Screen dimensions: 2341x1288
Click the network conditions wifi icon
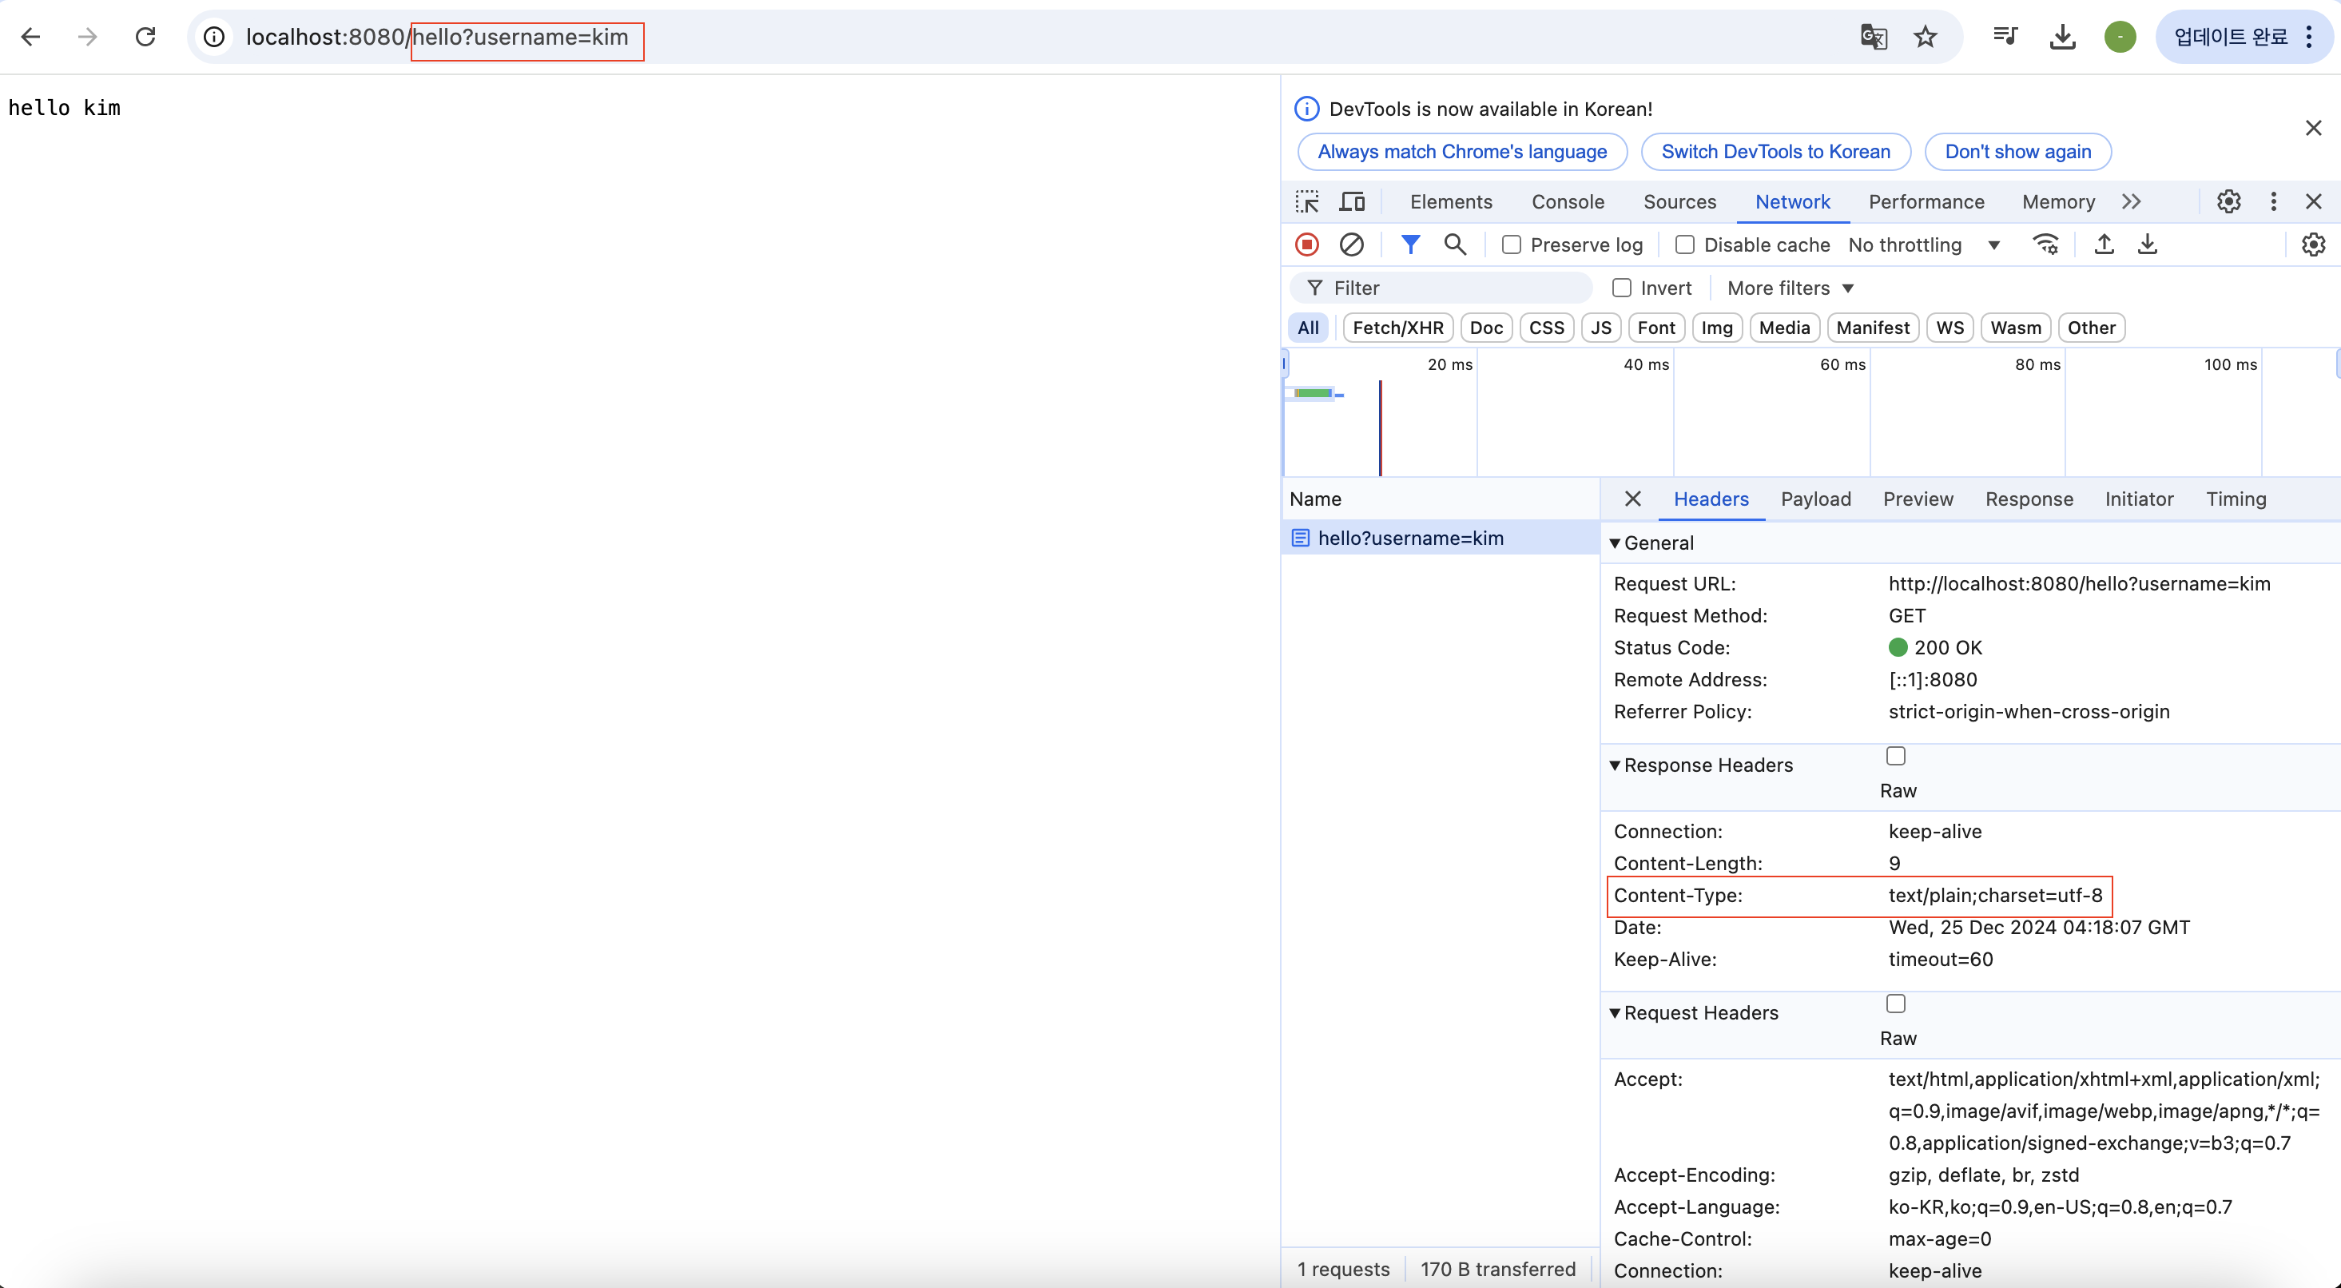pyautogui.click(x=2045, y=244)
